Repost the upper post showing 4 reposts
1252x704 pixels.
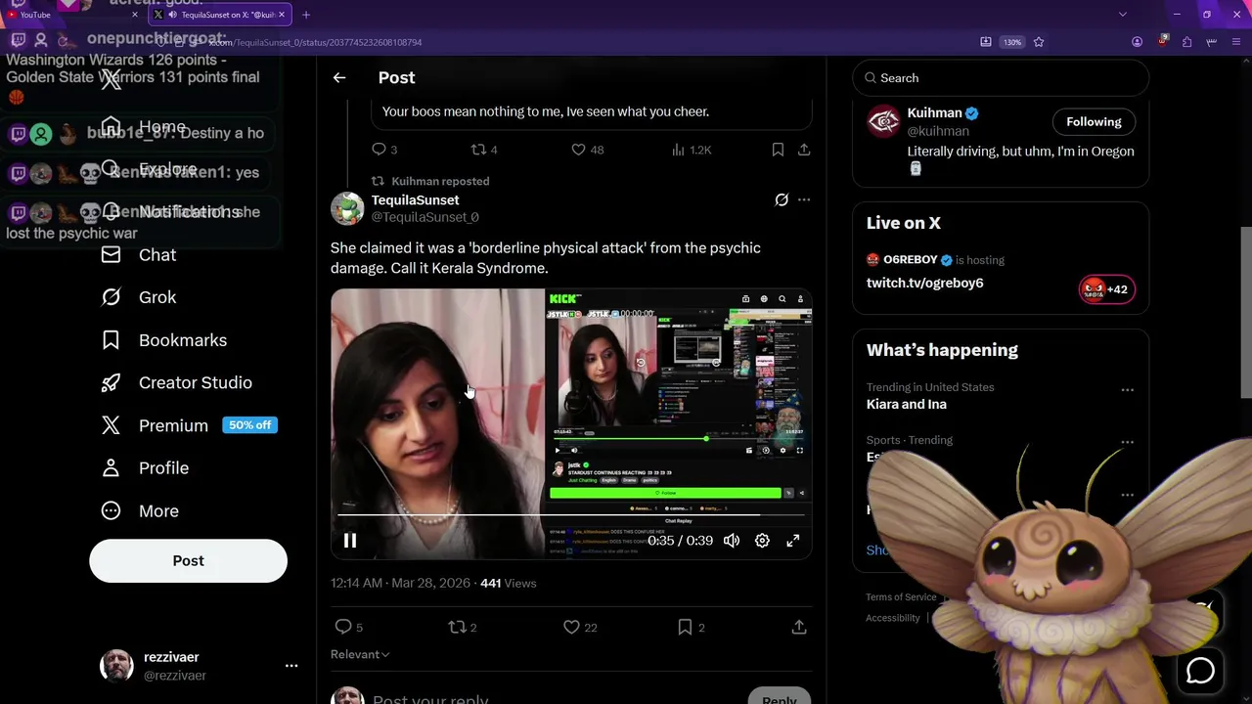pos(484,150)
